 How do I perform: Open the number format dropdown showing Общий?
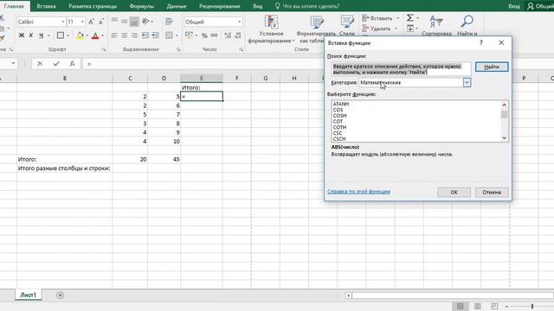pos(239,22)
